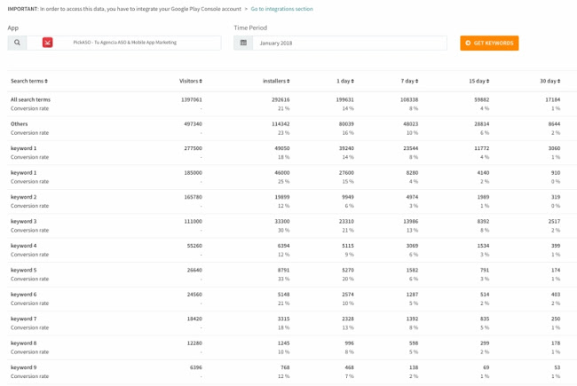Open the Go to integrations section link
Screen dimensions: 577x386
(281, 9)
